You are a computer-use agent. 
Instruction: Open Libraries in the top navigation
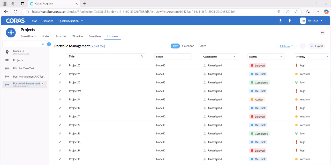click(x=48, y=21)
